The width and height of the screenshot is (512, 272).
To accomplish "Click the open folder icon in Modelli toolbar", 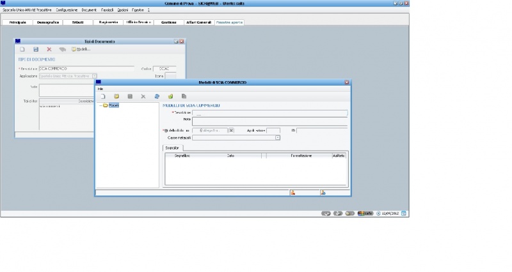I will coord(116,96).
